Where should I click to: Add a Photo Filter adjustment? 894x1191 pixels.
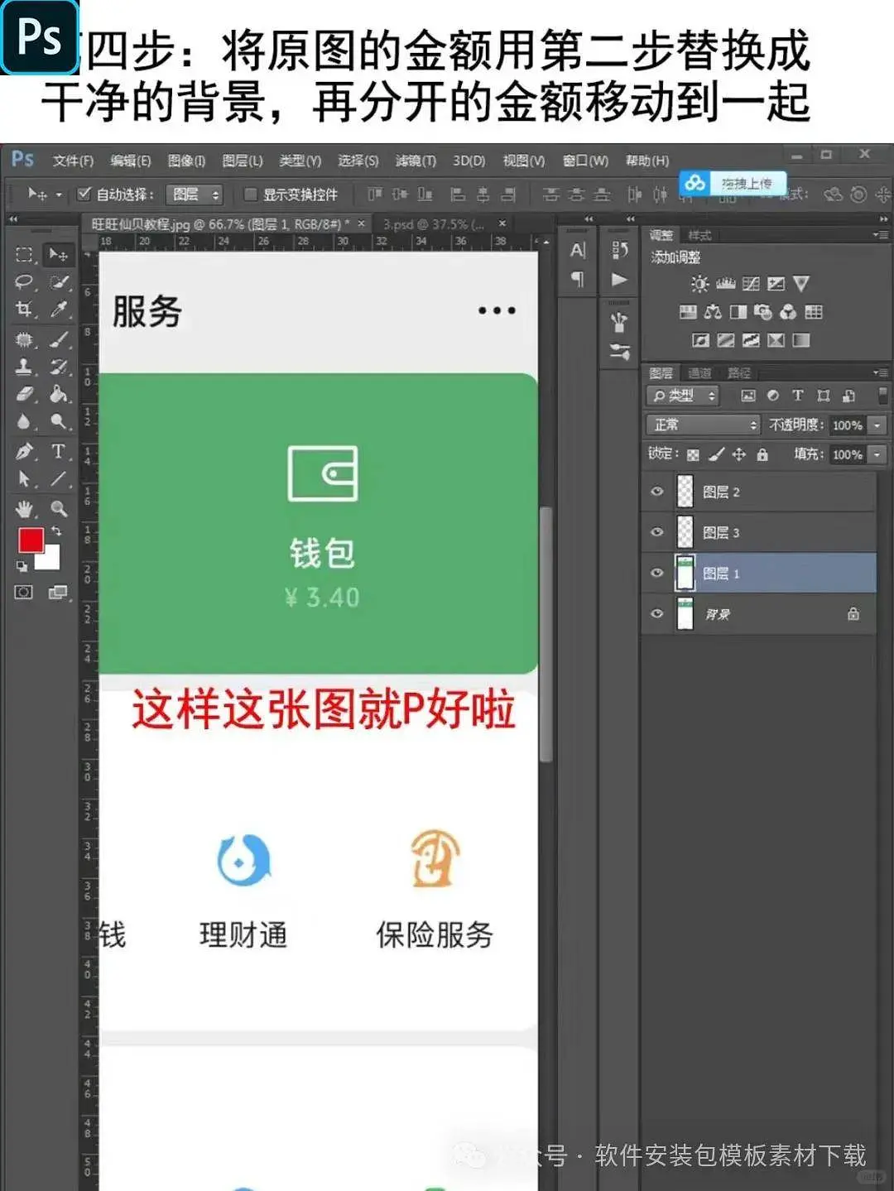(763, 312)
